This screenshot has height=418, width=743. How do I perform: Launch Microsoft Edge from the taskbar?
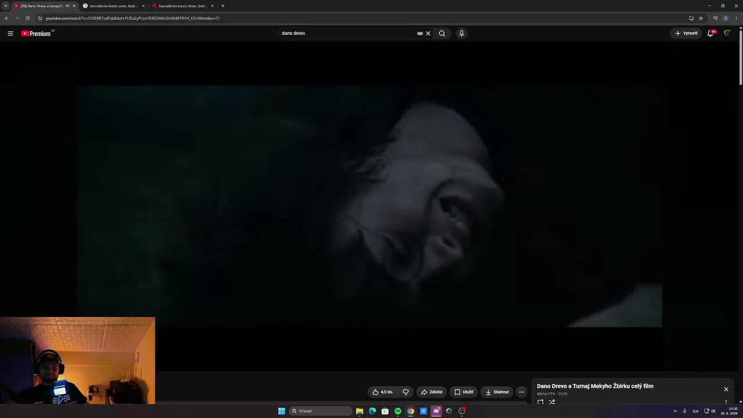click(373, 411)
